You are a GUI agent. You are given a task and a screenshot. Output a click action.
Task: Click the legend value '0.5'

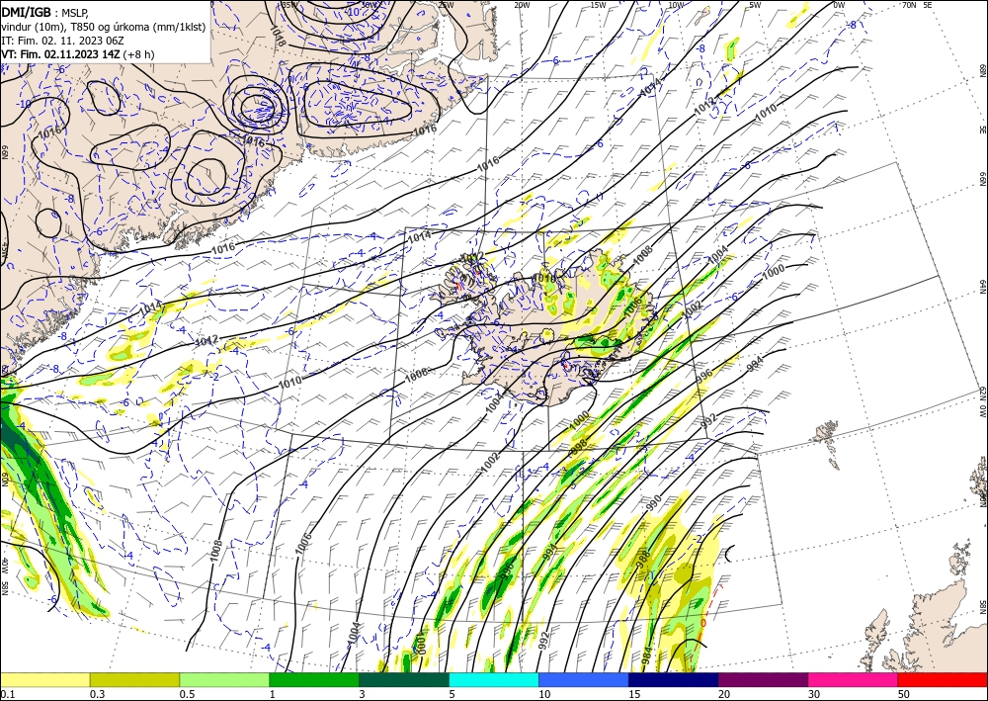(186, 693)
